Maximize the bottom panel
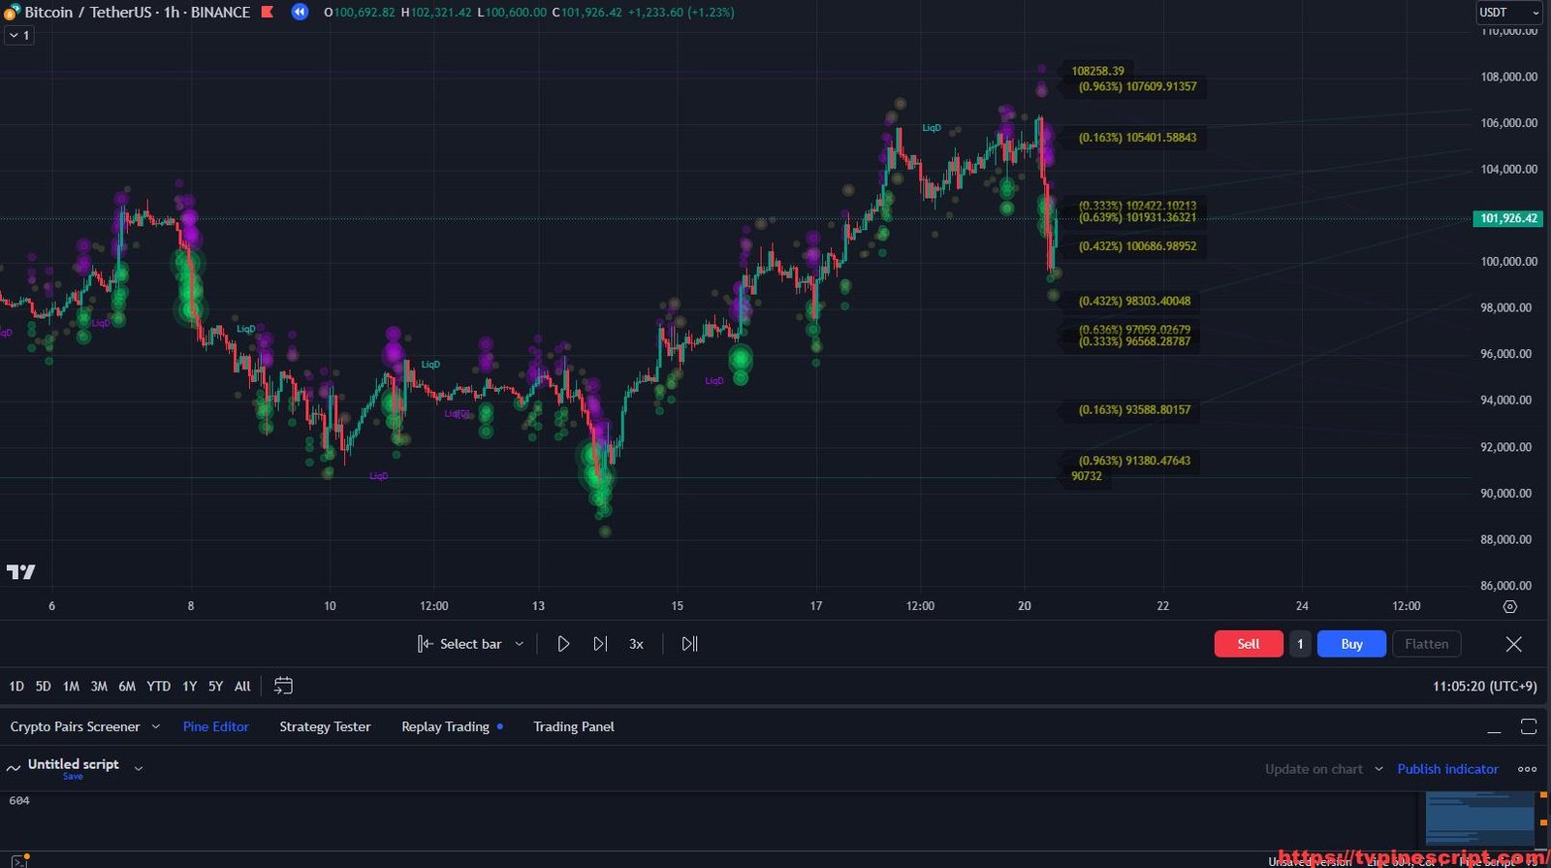This screenshot has width=1551, height=868. pyautogui.click(x=1529, y=726)
